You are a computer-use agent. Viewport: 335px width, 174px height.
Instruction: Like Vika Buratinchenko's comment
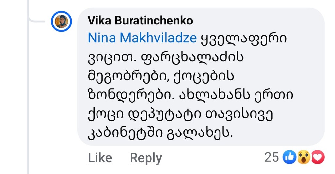100,158
